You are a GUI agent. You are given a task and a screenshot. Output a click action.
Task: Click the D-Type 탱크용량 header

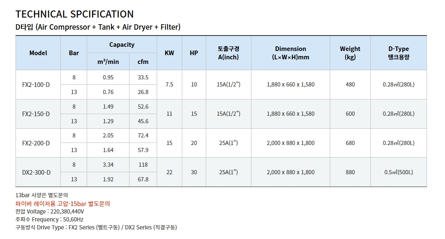click(x=398, y=53)
